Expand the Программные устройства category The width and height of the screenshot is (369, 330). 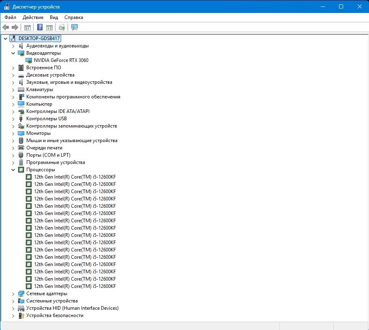click(x=13, y=162)
